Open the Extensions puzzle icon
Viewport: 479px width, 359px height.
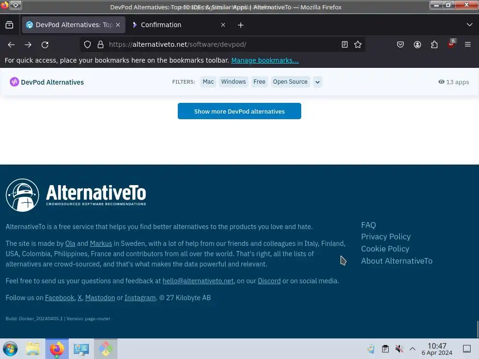click(x=434, y=44)
